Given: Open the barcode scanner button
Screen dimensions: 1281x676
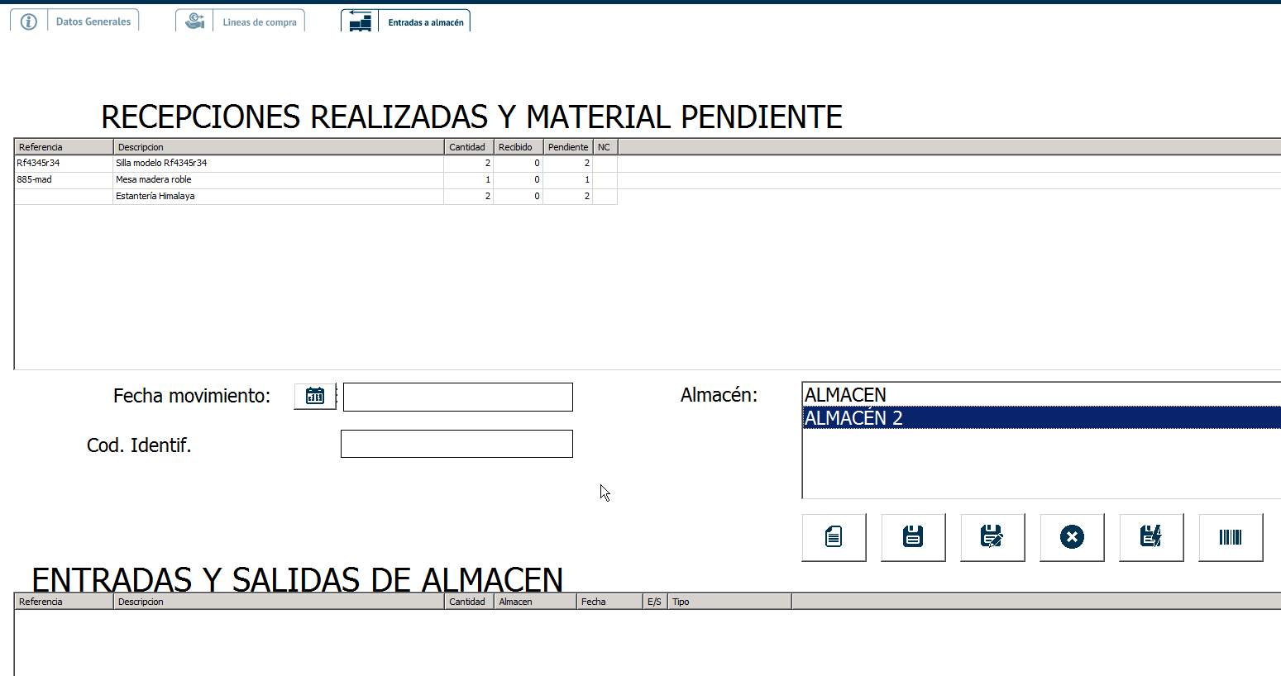Looking at the screenshot, I should tap(1231, 537).
